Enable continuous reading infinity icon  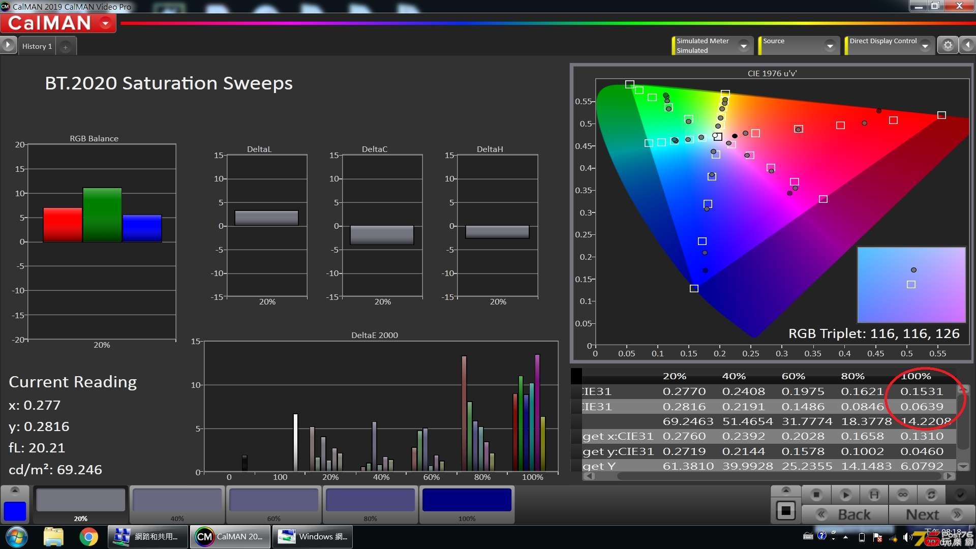click(x=903, y=494)
